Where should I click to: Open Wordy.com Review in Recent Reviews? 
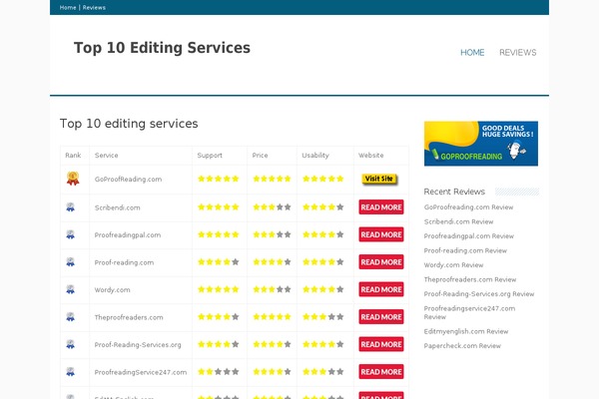[x=453, y=265]
